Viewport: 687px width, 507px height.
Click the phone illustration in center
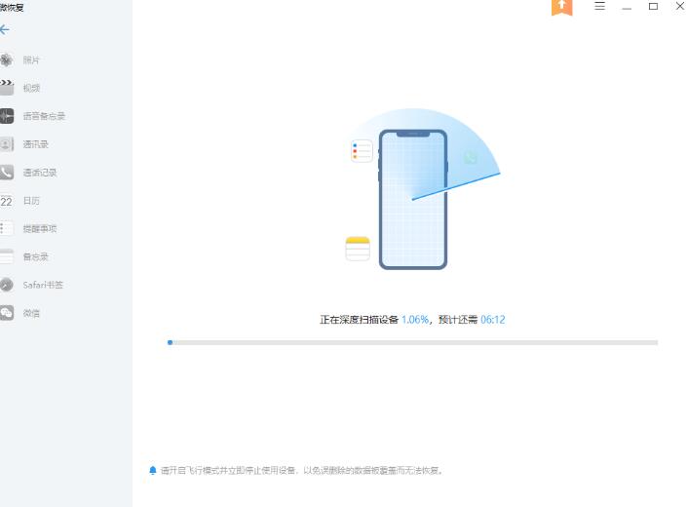[x=413, y=199]
